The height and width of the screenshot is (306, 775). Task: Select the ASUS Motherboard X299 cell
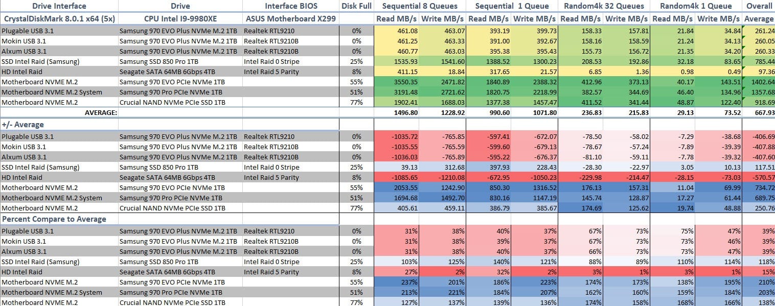point(291,19)
